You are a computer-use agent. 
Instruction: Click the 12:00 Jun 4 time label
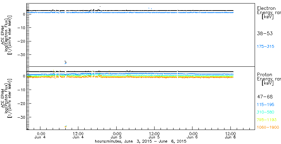pos(78,136)
